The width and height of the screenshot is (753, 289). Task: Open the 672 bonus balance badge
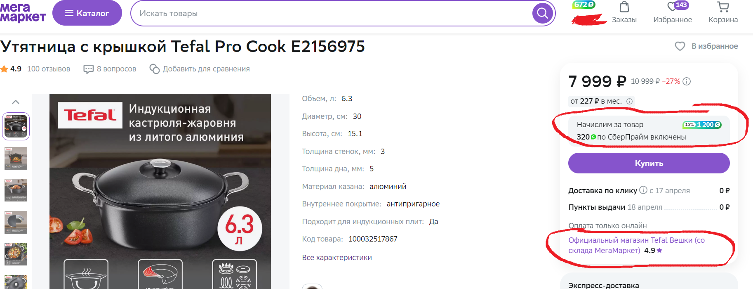(584, 5)
